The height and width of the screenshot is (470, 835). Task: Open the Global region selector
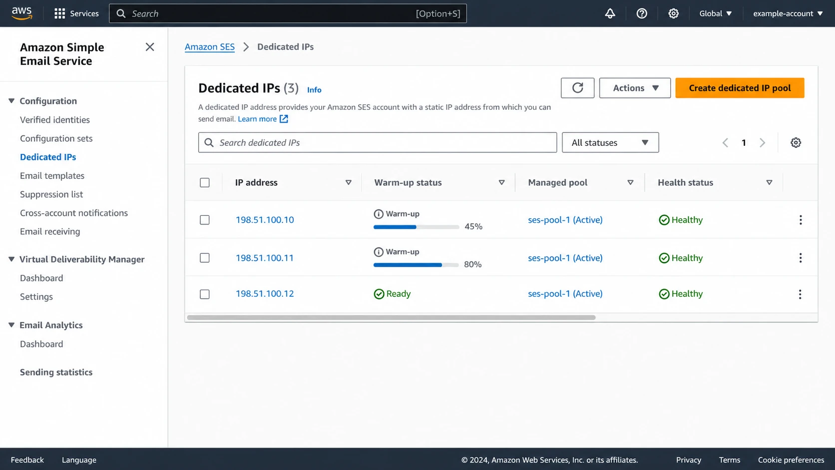tap(715, 13)
